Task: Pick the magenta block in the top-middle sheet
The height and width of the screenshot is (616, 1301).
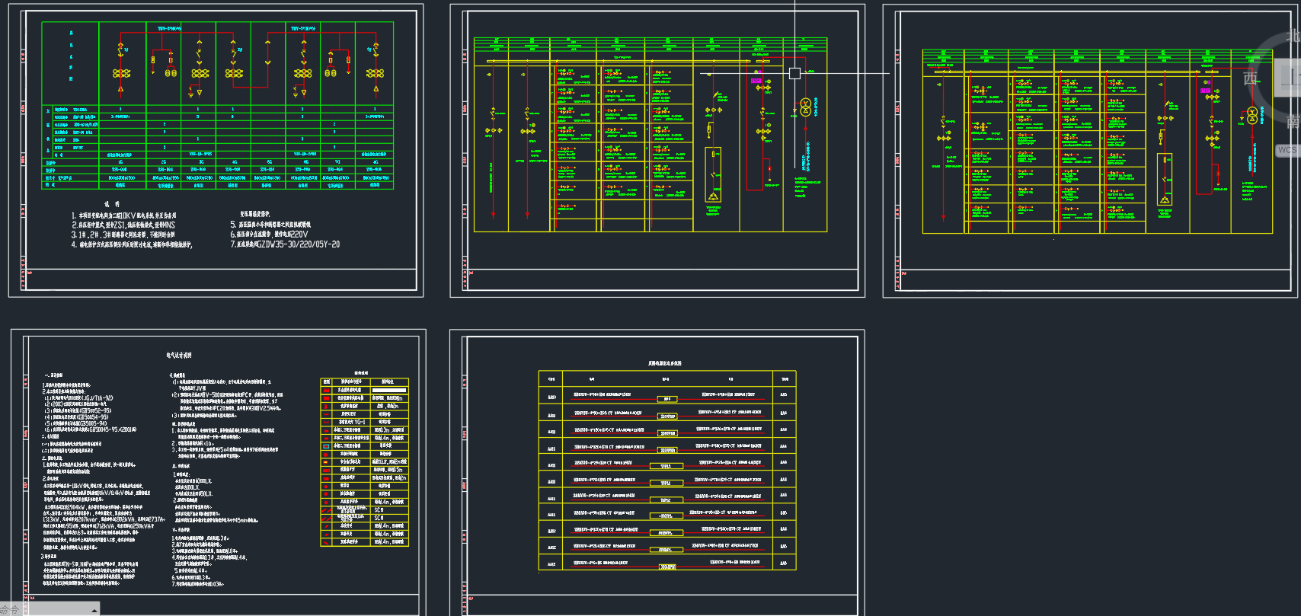Action: click(756, 81)
